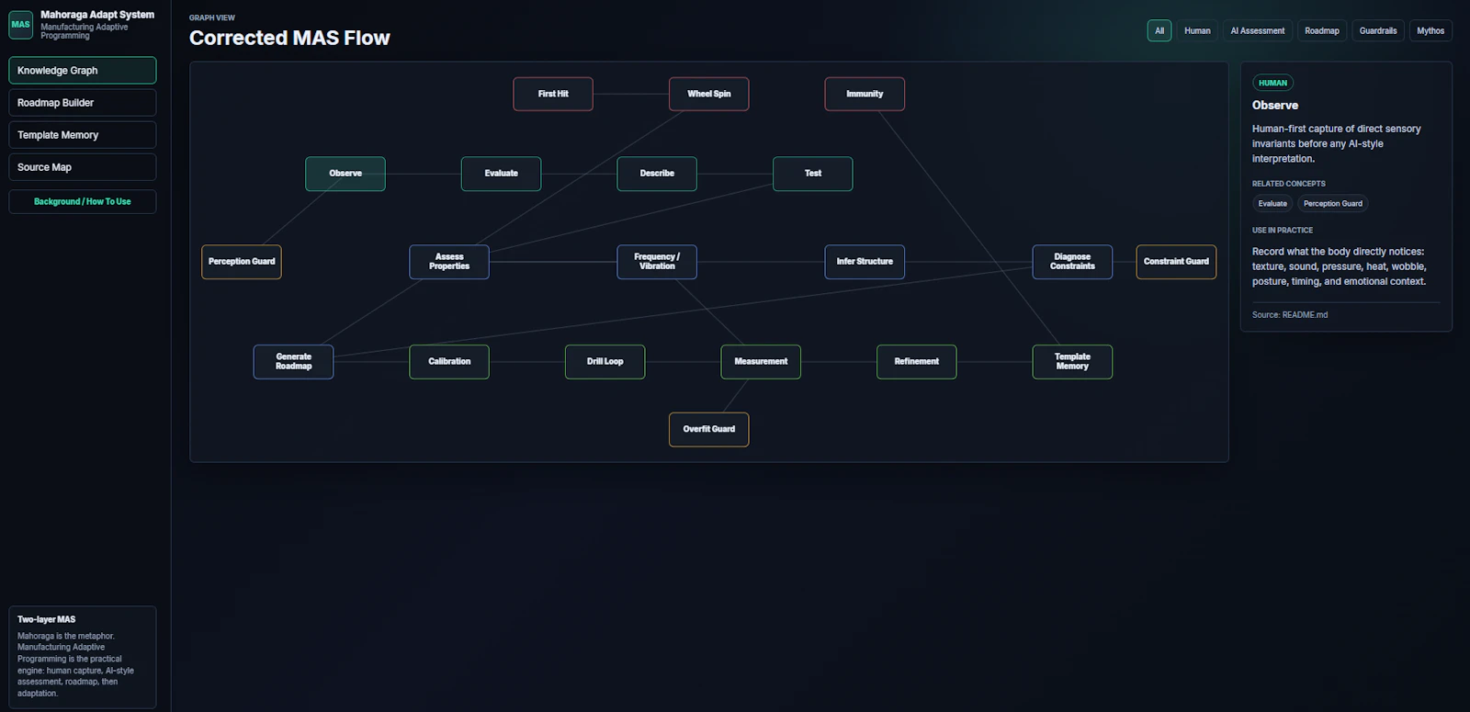Open the Roadmap Builder section

83,103
